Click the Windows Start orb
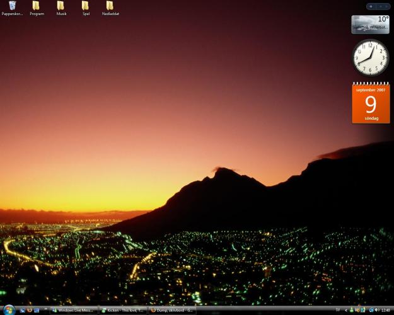The width and height of the screenshot is (394, 315). 9,310
